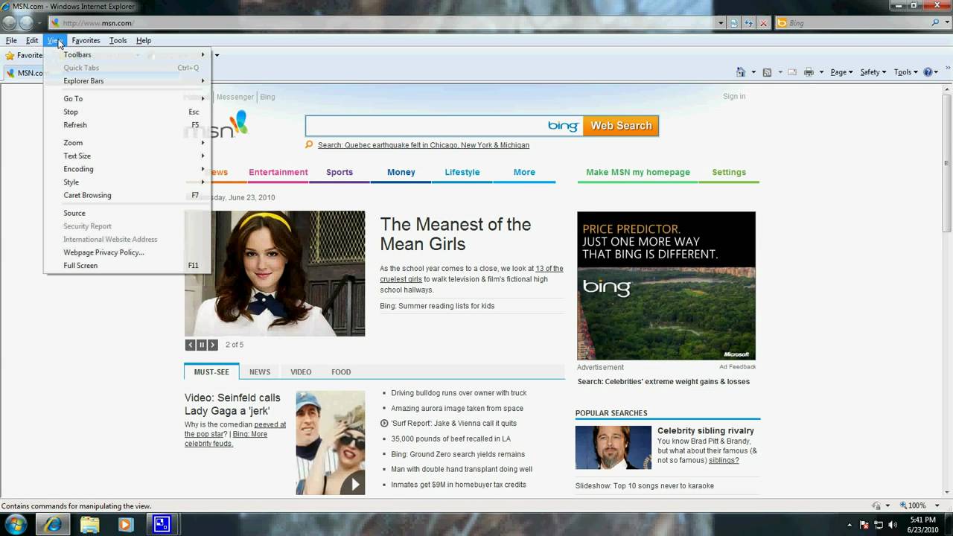Open the Page dropdown in command bar

pyautogui.click(x=841, y=72)
